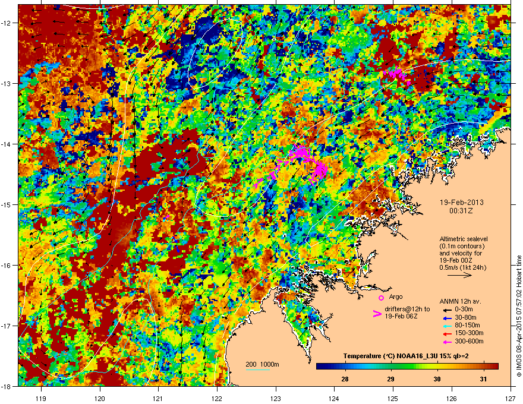Screen dimensions: 523x404
Task: Click the latitude axis label -13
Action: coord(6,83)
